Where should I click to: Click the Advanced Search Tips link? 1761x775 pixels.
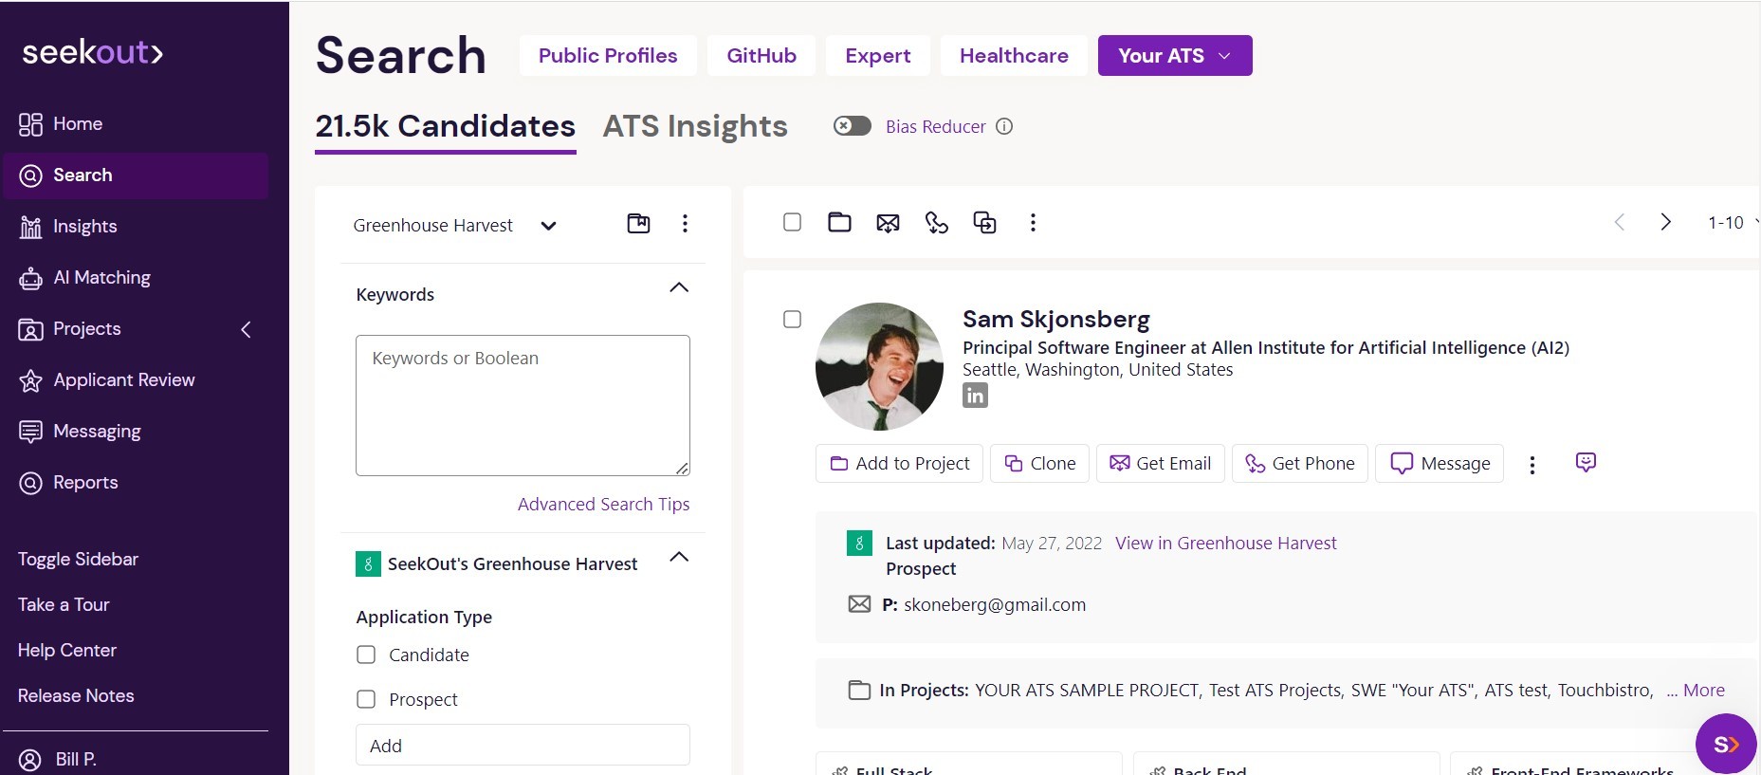(603, 505)
